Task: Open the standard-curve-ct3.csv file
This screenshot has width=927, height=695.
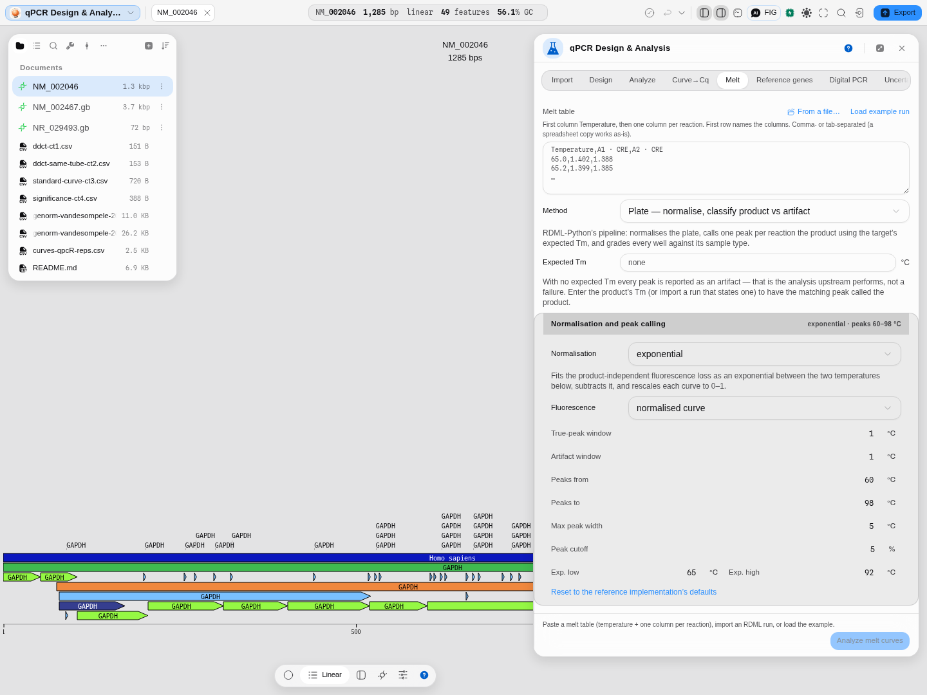Action: (93, 181)
